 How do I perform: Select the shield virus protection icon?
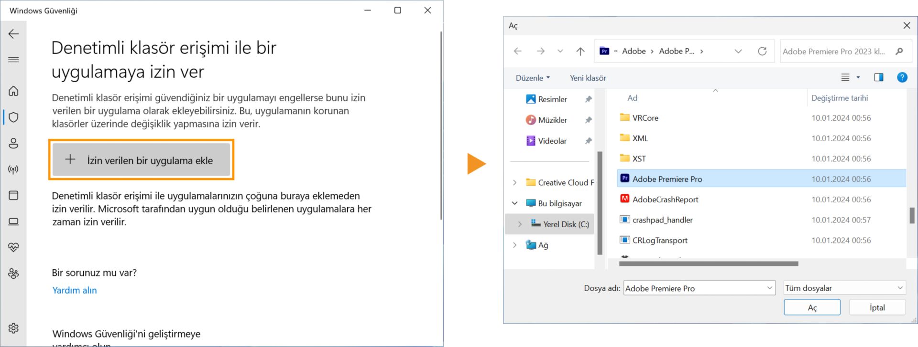[13, 117]
